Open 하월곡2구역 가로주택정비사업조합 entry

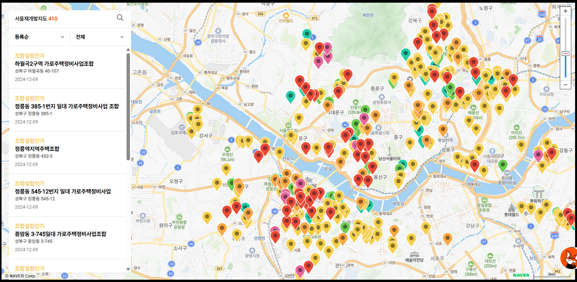[67, 68]
